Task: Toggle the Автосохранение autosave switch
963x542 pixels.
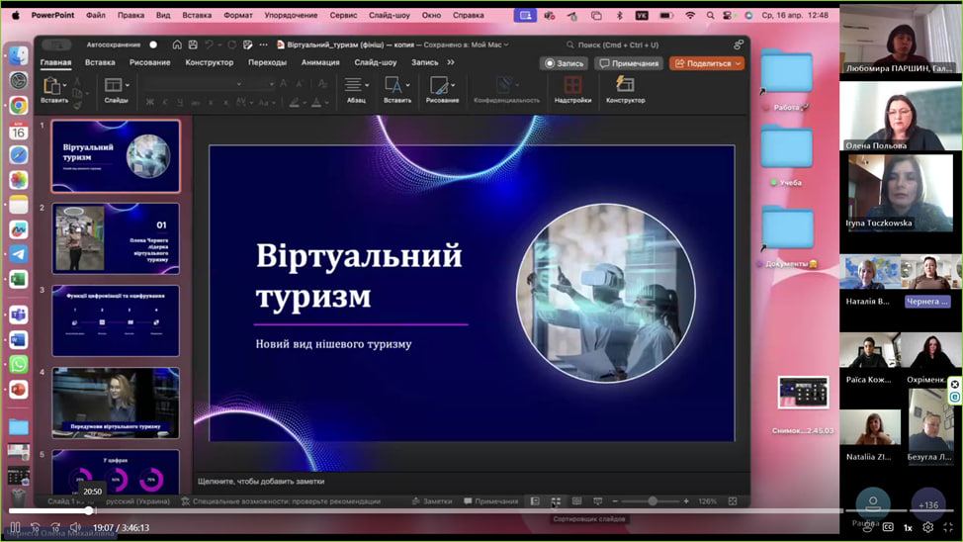Action: 151,45
